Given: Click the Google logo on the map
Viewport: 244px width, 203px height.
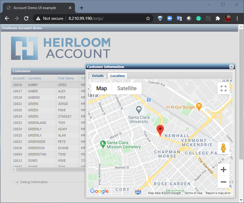Looking at the screenshot, I should [x=100, y=191].
